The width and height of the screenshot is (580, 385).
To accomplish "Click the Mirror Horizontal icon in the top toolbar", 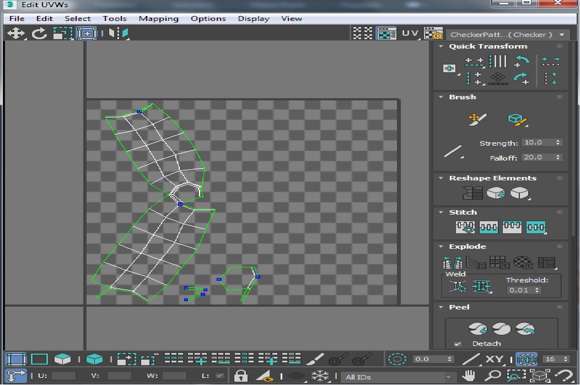I will pos(119,34).
